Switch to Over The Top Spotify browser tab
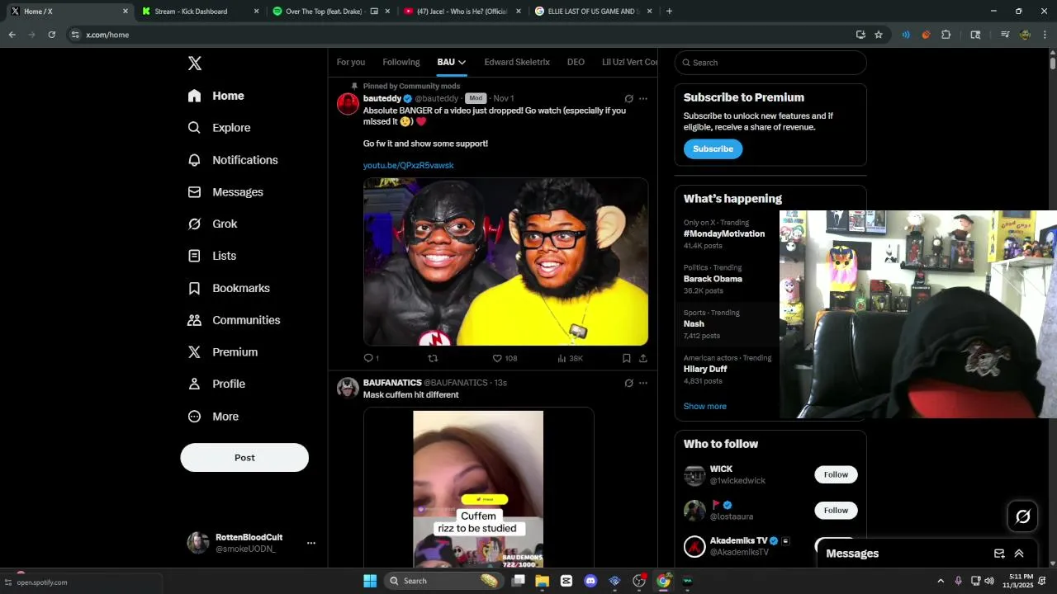The image size is (1057, 594). point(331,12)
